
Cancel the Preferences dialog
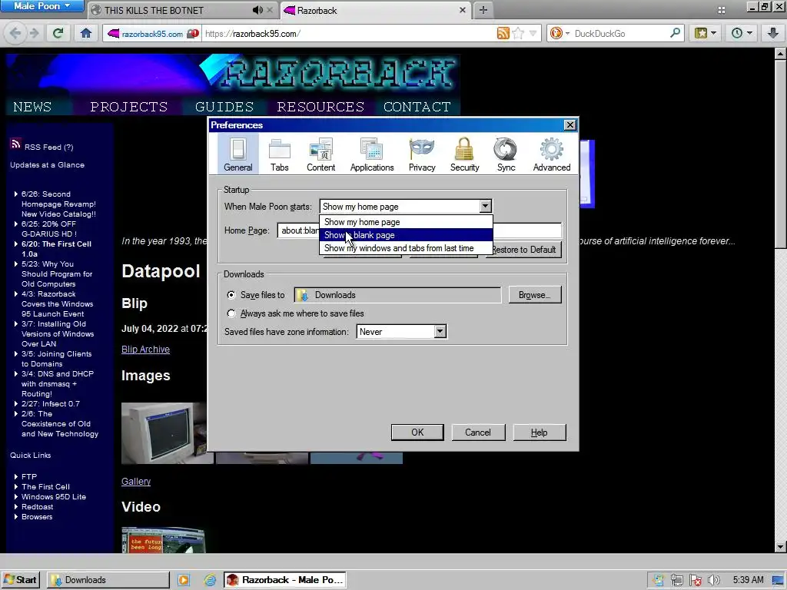point(478,433)
